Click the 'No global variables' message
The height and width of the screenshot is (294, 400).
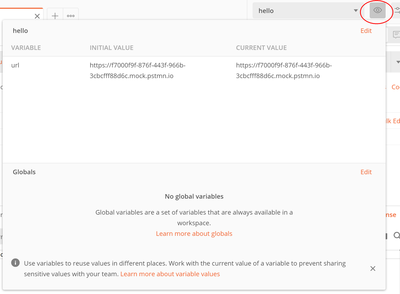194,197
